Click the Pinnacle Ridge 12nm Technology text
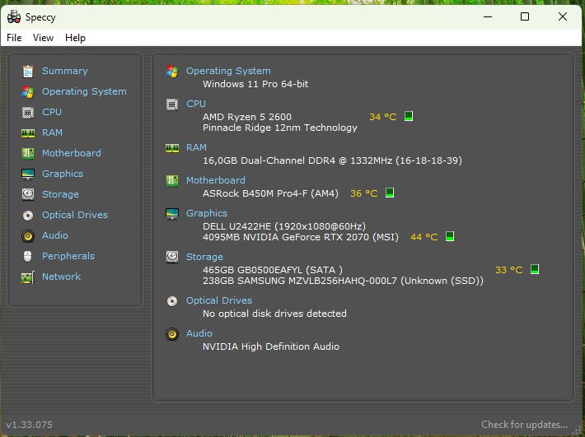 (x=280, y=128)
